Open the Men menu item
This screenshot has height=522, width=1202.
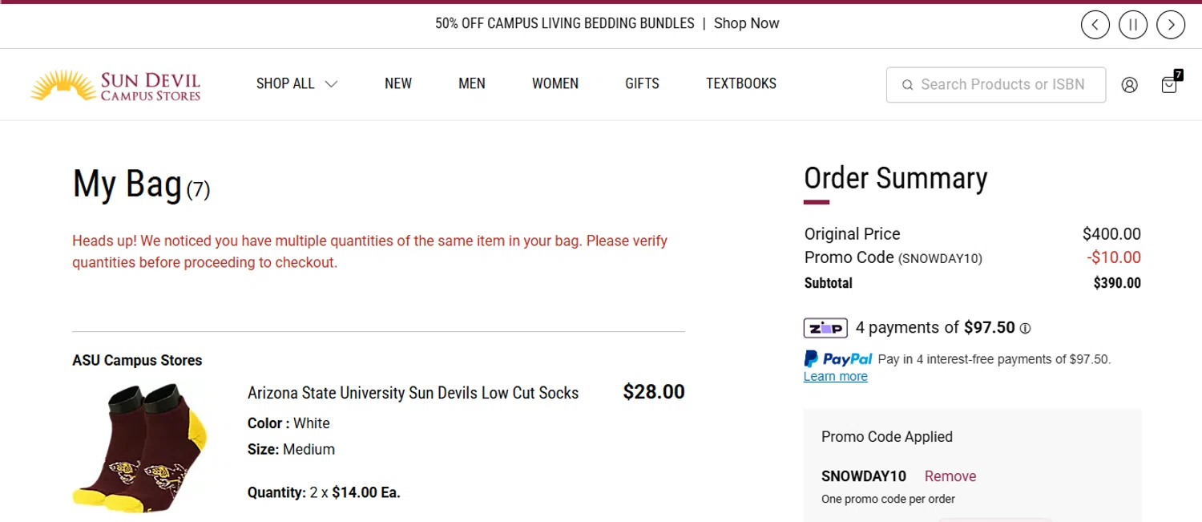tap(472, 83)
